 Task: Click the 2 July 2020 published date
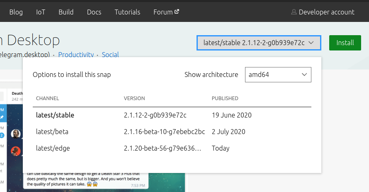click(228, 132)
